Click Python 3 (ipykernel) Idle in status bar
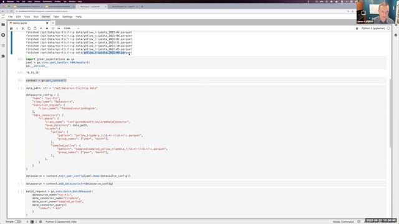This screenshot has height=224, width=399. (61, 222)
